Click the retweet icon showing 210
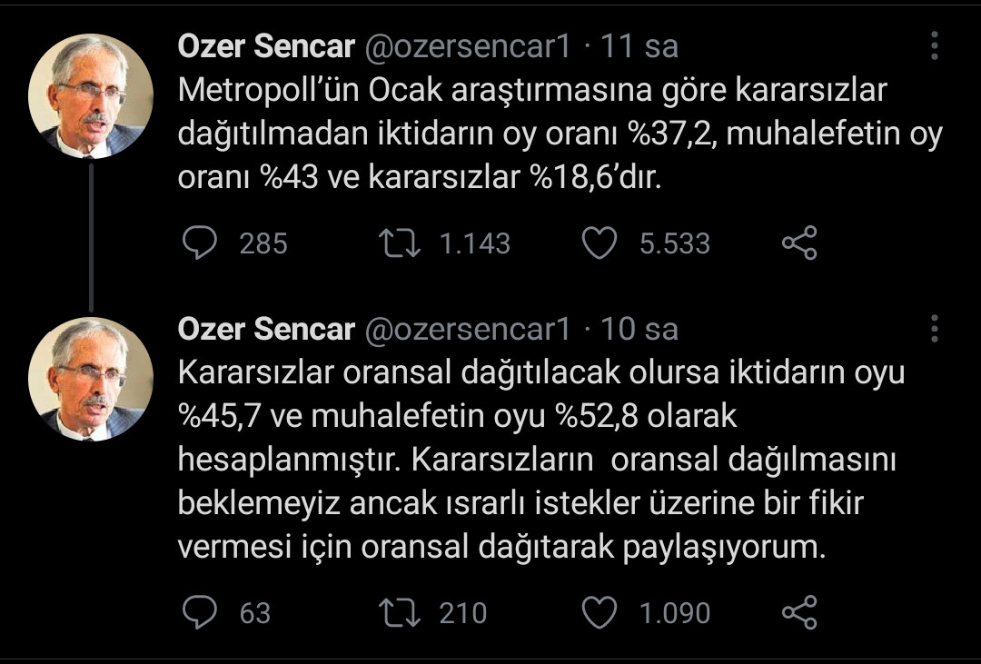 [398, 612]
